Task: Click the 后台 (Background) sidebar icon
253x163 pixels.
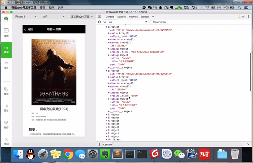Action: click(x=6, y=108)
